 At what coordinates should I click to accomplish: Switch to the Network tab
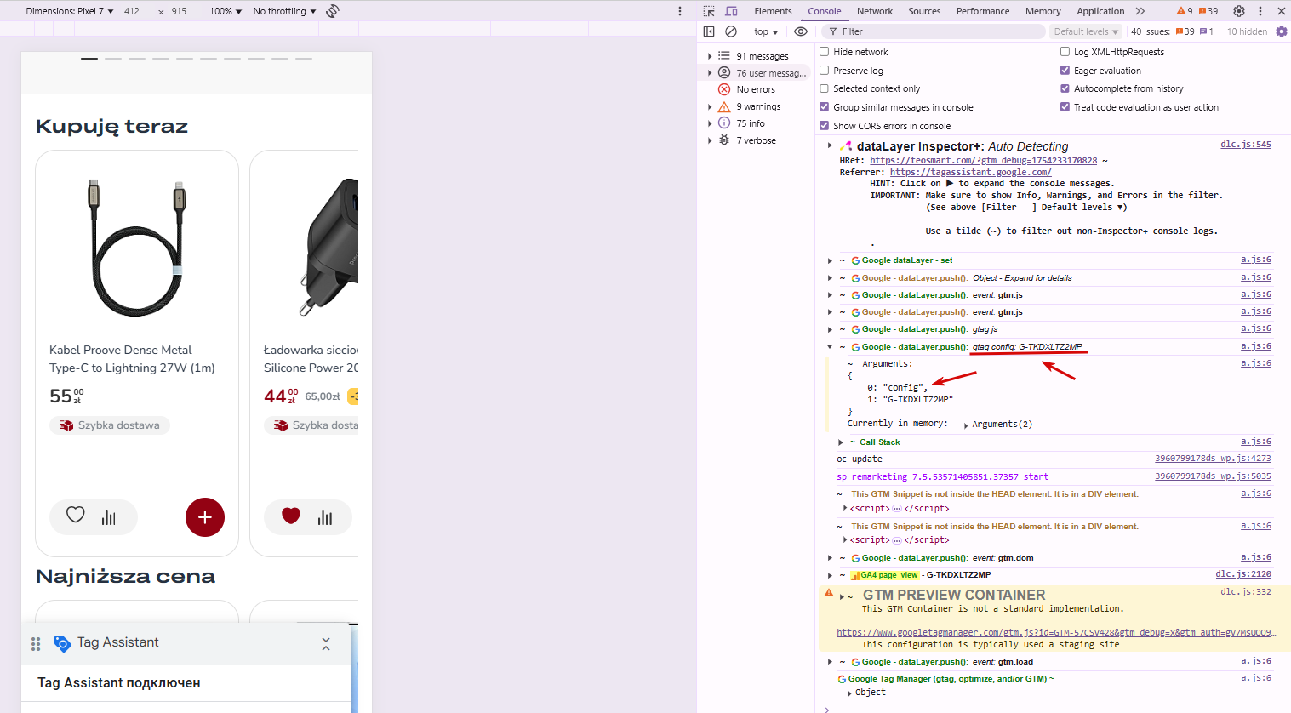(875, 11)
